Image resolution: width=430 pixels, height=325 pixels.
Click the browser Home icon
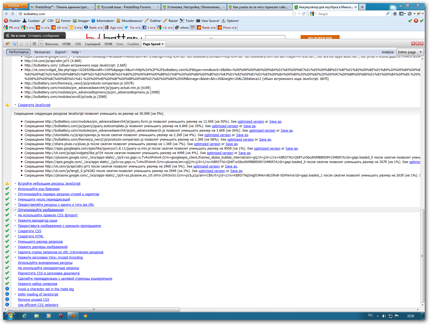coord(395,14)
